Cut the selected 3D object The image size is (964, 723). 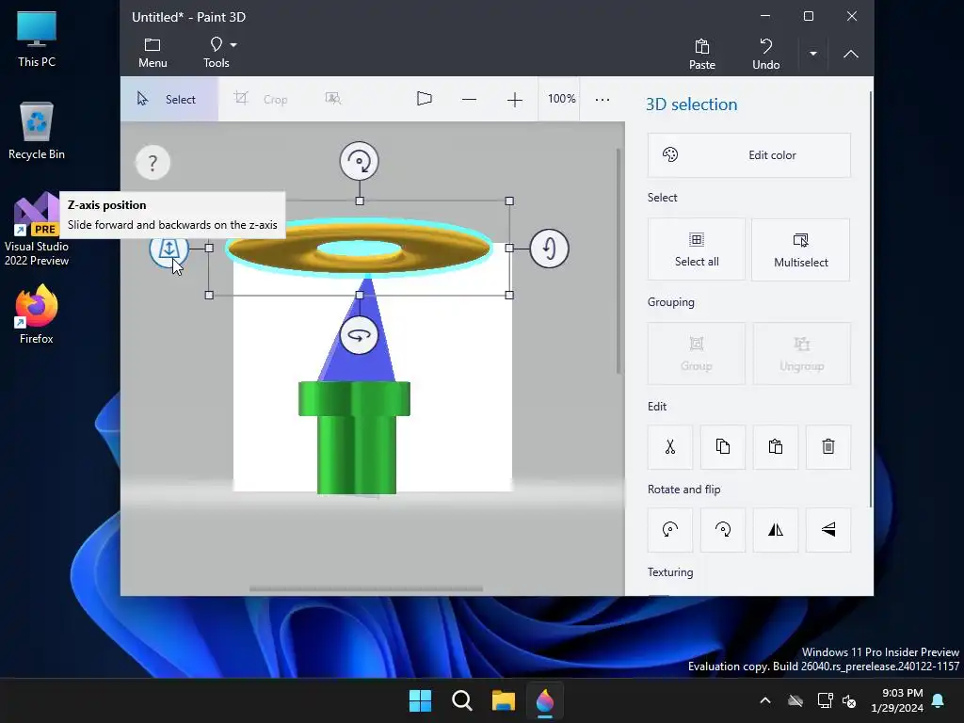pos(670,447)
